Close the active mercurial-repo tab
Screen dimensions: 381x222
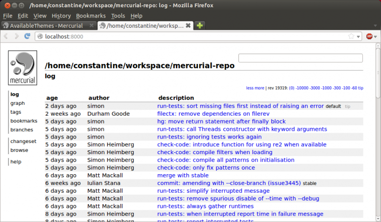(x=188, y=25)
